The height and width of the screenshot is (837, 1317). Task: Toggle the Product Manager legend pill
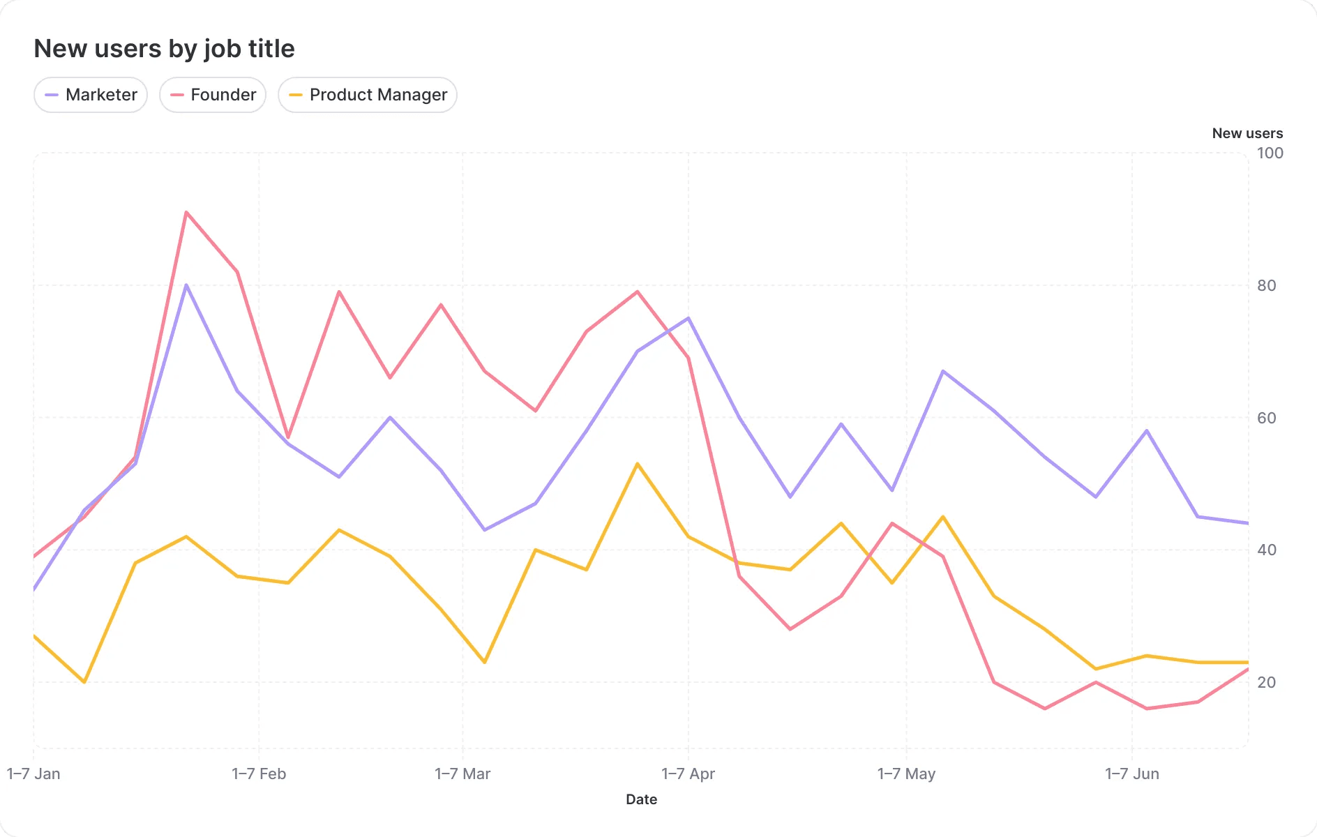368,95
